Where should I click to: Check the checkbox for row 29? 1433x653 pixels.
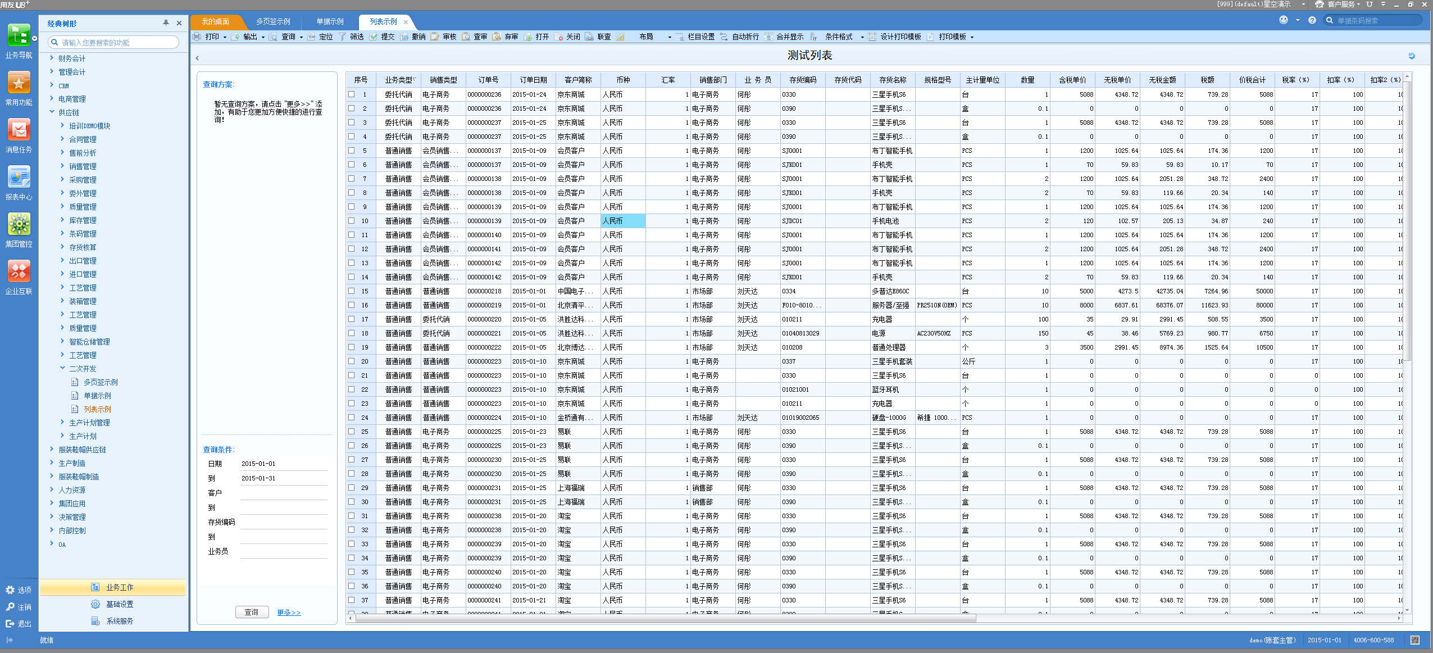coord(352,488)
